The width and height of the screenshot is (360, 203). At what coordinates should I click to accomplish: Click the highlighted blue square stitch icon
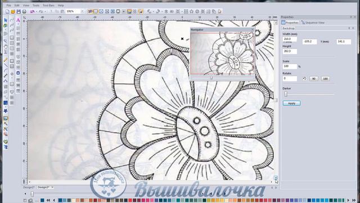pos(18,73)
